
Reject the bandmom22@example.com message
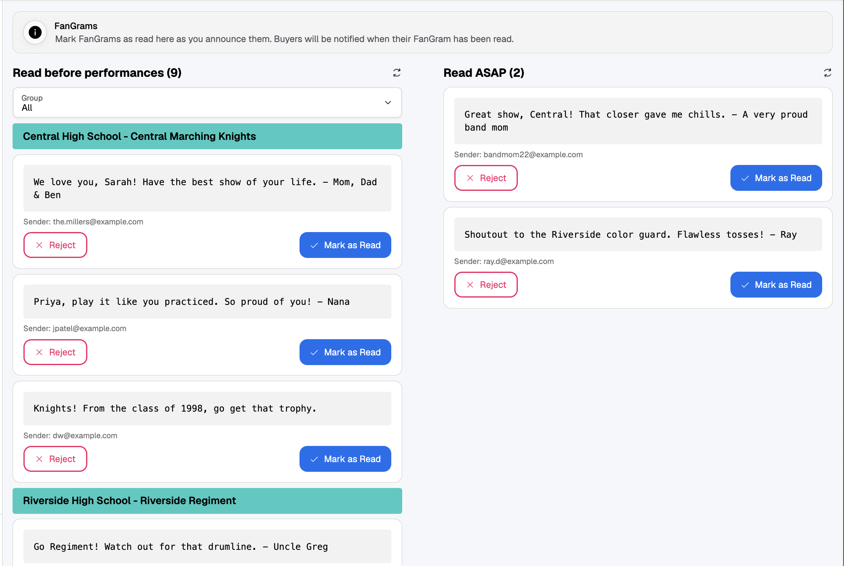(x=486, y=178)
